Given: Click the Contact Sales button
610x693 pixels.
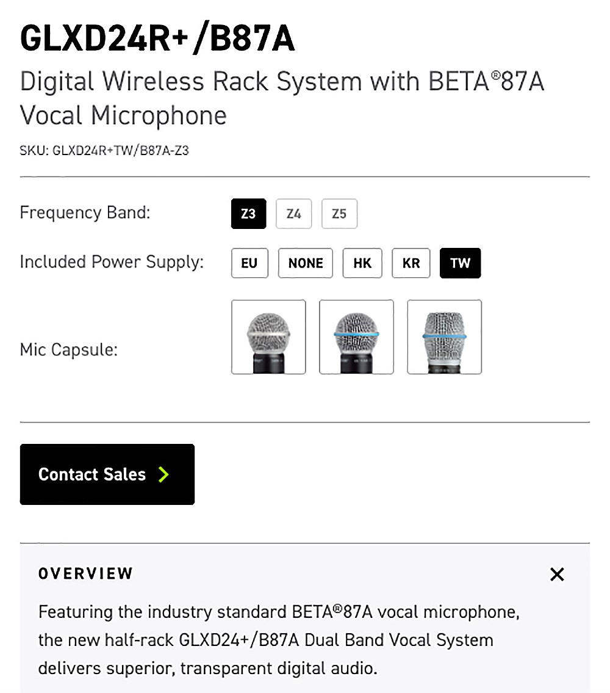Looking at the screenshot, I should click(x=107, y=474).
